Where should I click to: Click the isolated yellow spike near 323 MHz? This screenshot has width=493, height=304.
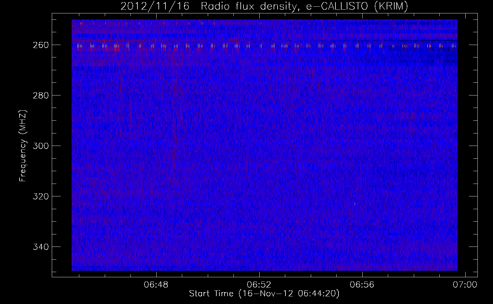[x=355, y=204]
